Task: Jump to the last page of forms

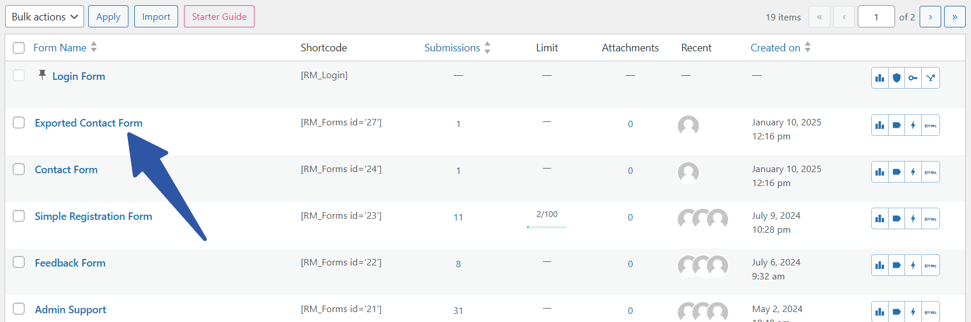Action: click(955, 17)
